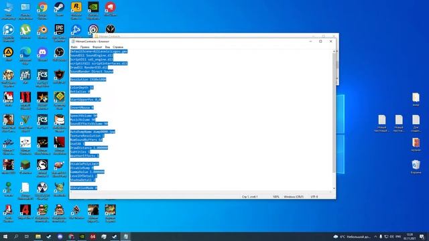
Task: Show hidden system tray icons chevron
Action: [375, 236]
